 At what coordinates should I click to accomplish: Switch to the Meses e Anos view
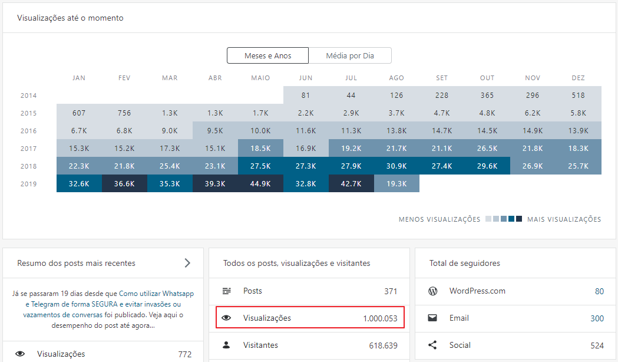(267, 56)
